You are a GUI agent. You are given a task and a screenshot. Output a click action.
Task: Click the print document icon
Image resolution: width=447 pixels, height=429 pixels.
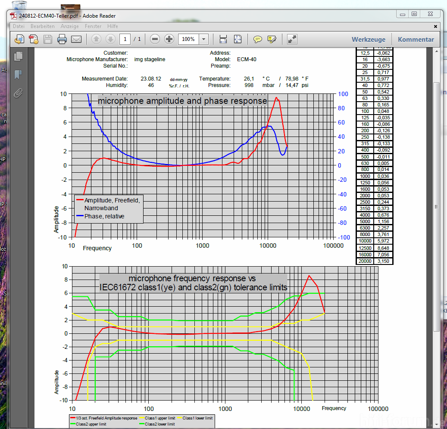pos(62,39)
